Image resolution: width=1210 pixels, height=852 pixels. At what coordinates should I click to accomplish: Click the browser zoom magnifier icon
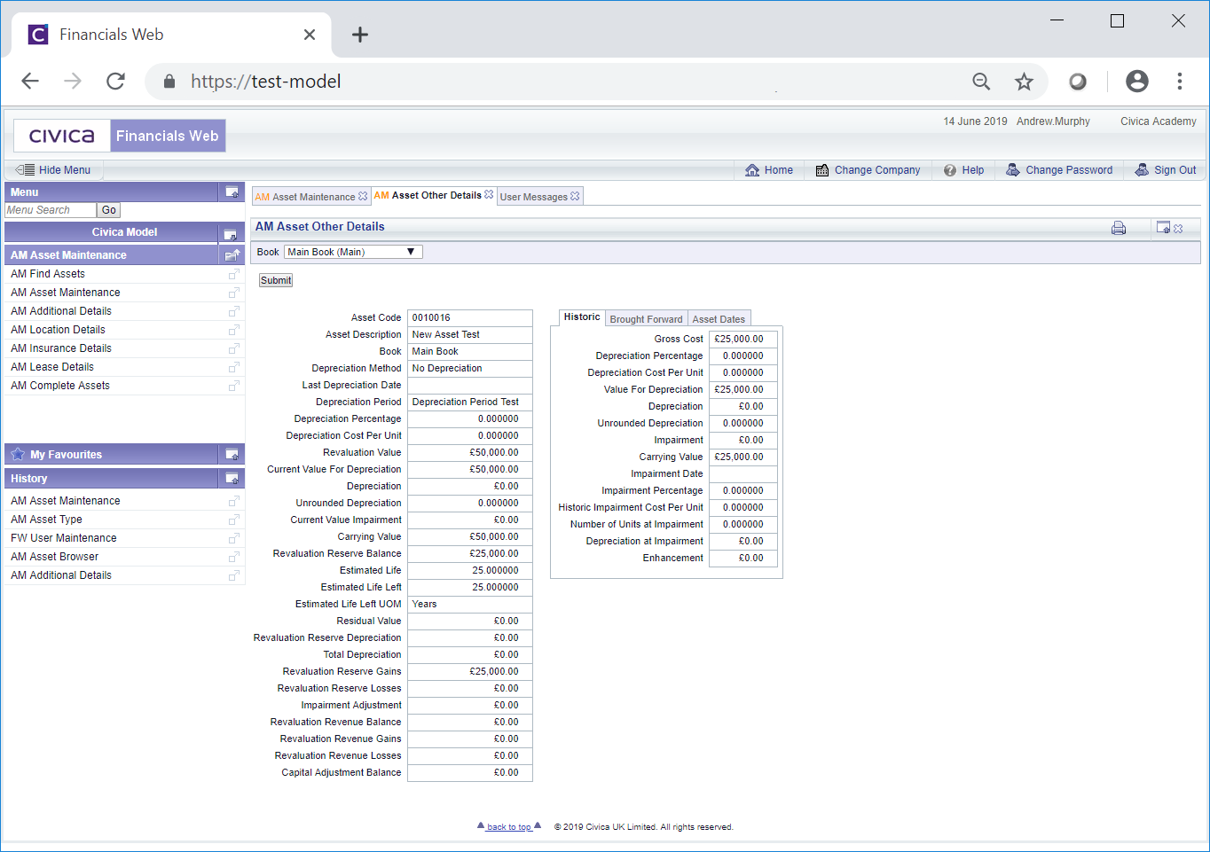[981, 82]
